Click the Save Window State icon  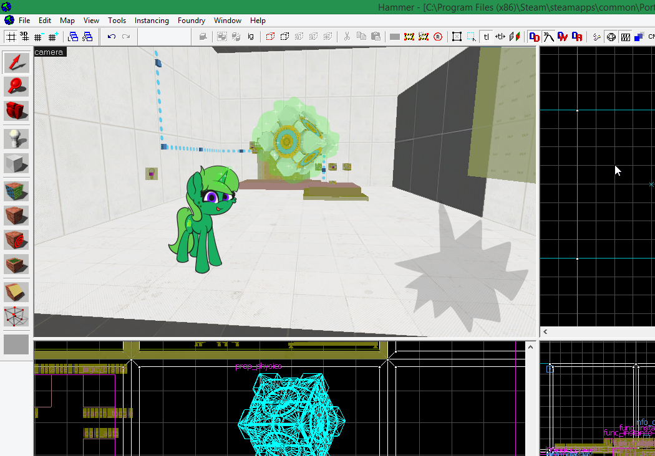pos(87,37)
